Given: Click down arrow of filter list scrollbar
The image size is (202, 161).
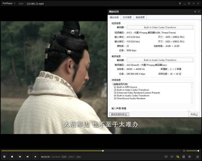Looking at the screenshot, I should coord(192,103).
